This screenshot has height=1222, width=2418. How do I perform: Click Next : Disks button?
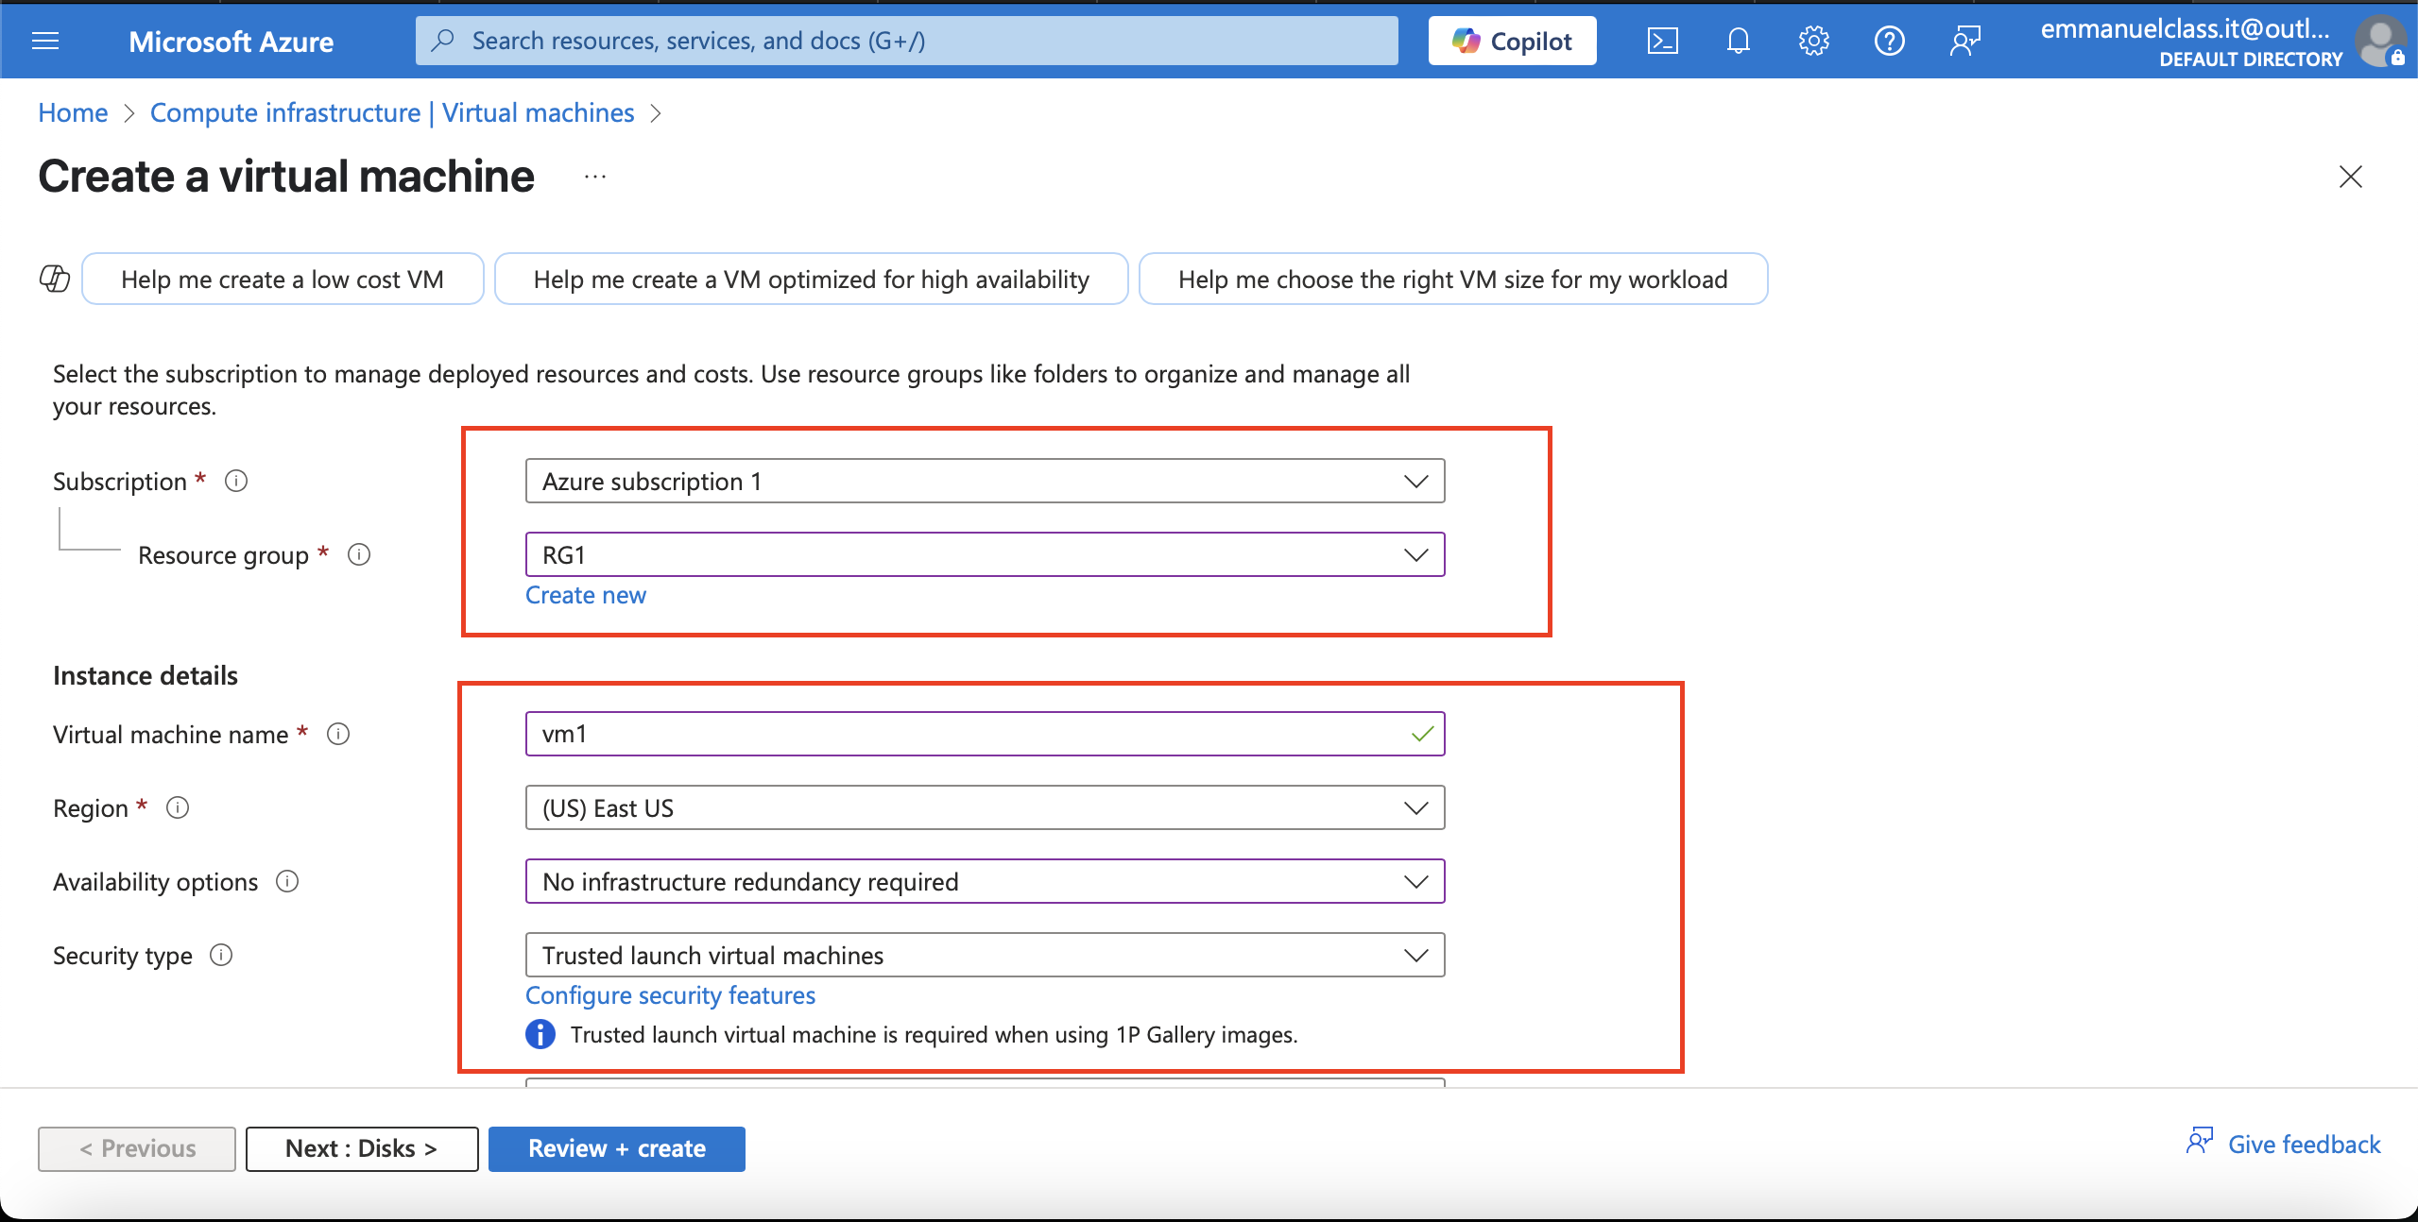pos(362,1148)
